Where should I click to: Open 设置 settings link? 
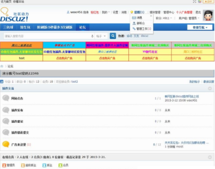[x=115, y=12]
